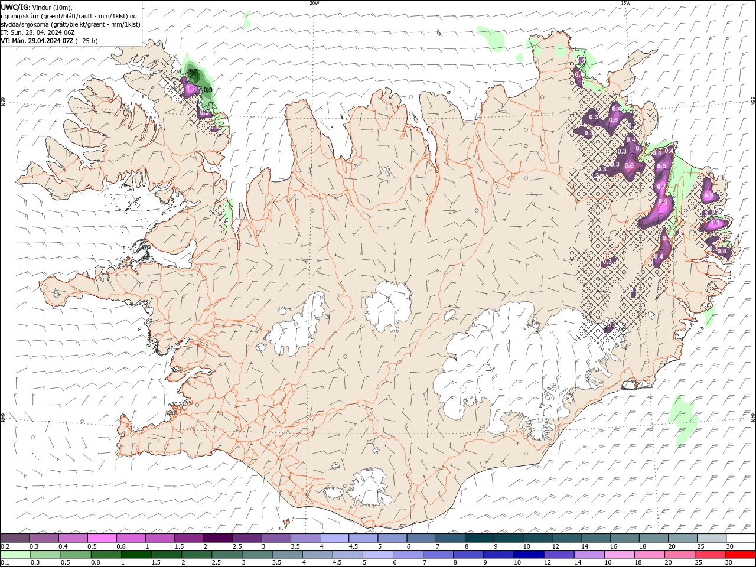Pick the red 30 rain legend swatch
Viewport: 756px width, 567px height.
coord(740,555)
